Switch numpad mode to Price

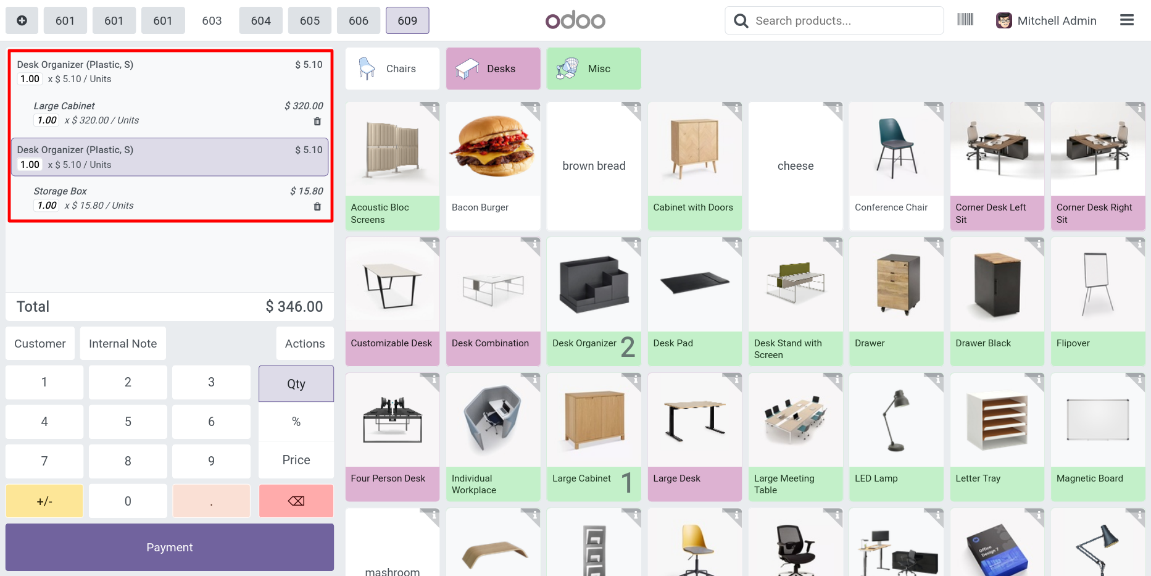pos(296,460)
